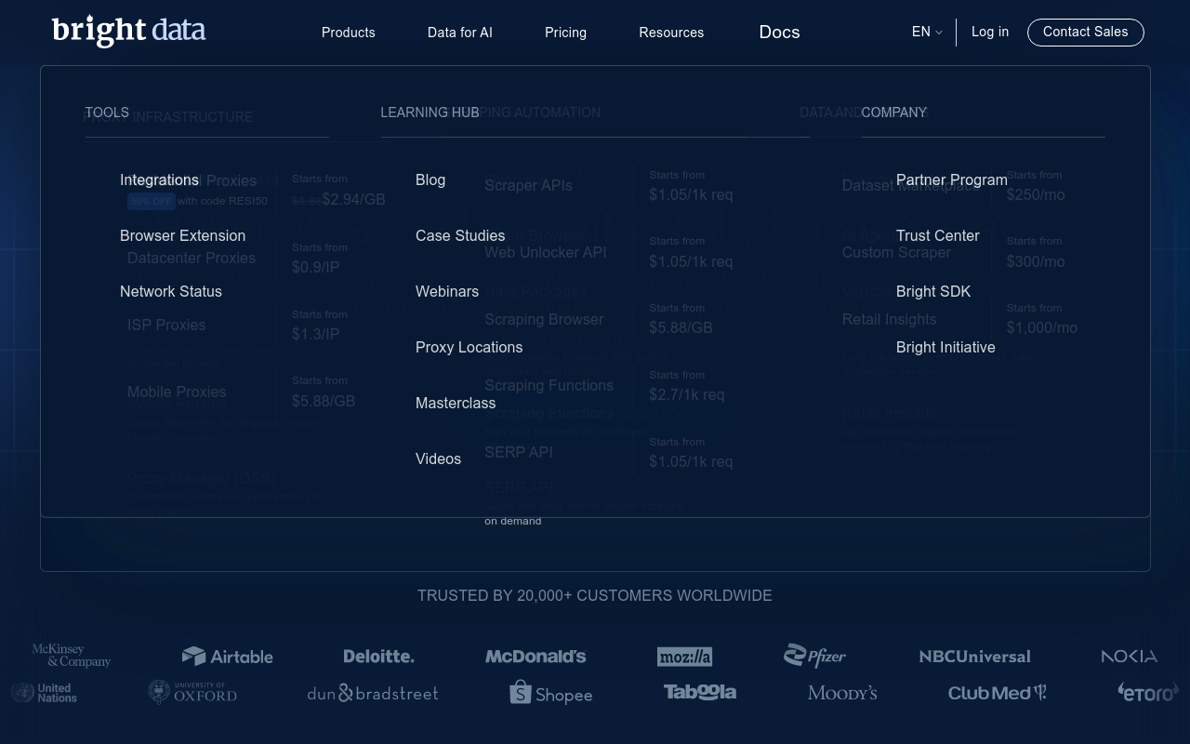Click the McDonald's logo

coord(535,656)
